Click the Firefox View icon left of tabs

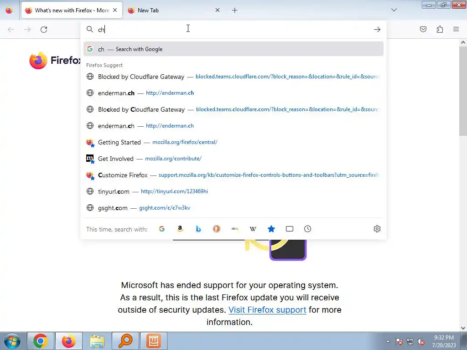9,10
